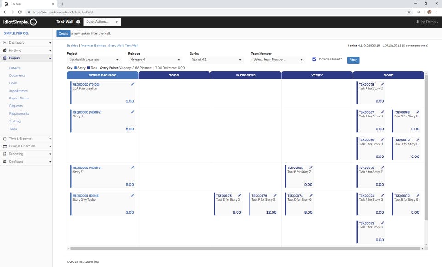The width and height of the screenshot is (442, 267).
Task: Open Report Status in sidebar
Action: tap(19, 99)
